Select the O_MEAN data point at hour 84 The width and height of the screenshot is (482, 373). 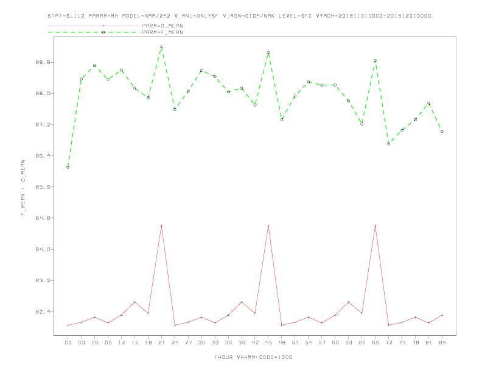point(442,315)
